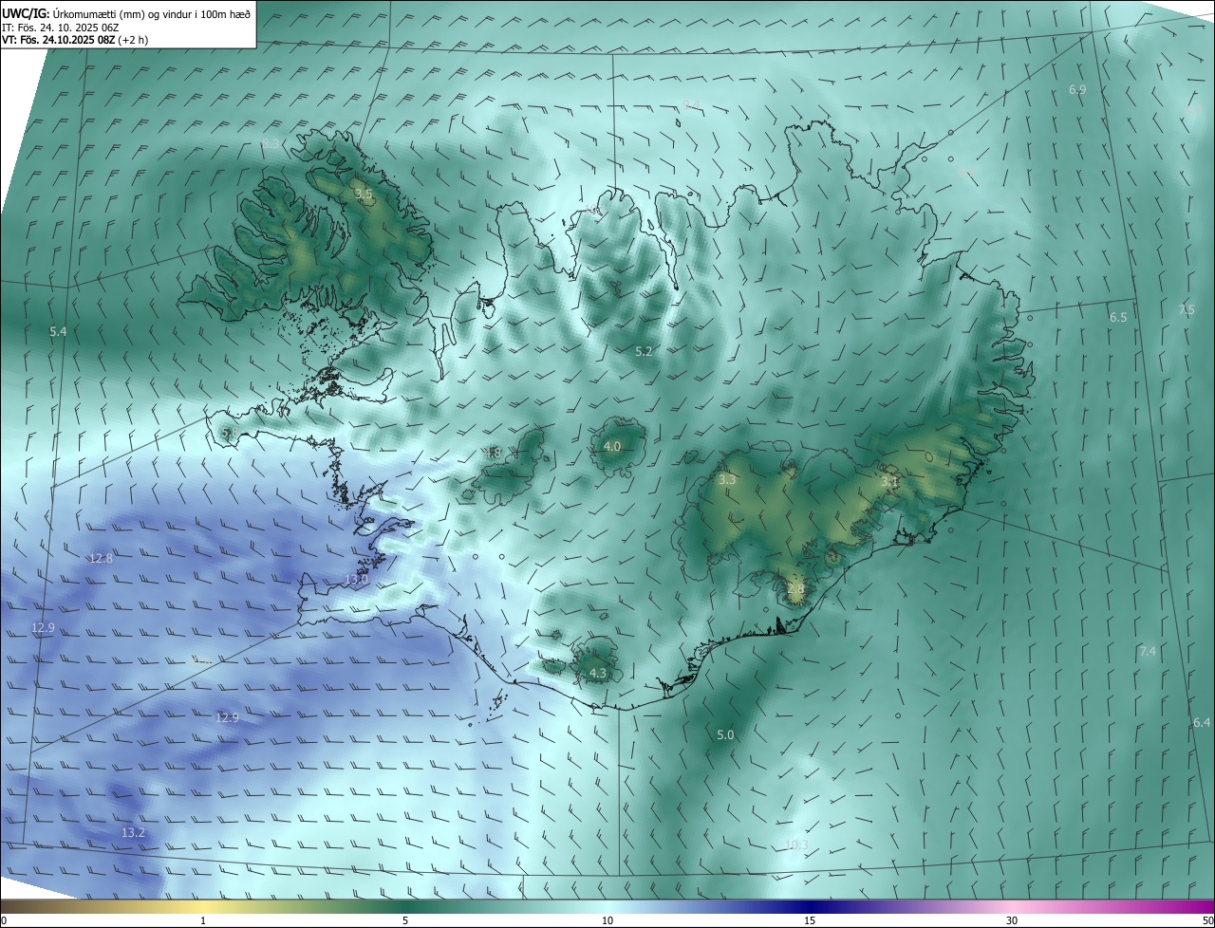This screenshot has height=928, width=1215.
Task: Click the 4.0 value on the glacier
Action: [612, 446]
